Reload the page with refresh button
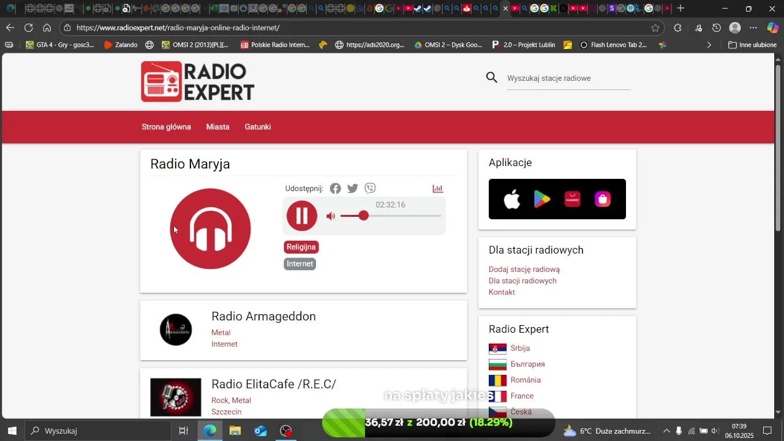Screen dimensions: 784x441 point(29,28)
